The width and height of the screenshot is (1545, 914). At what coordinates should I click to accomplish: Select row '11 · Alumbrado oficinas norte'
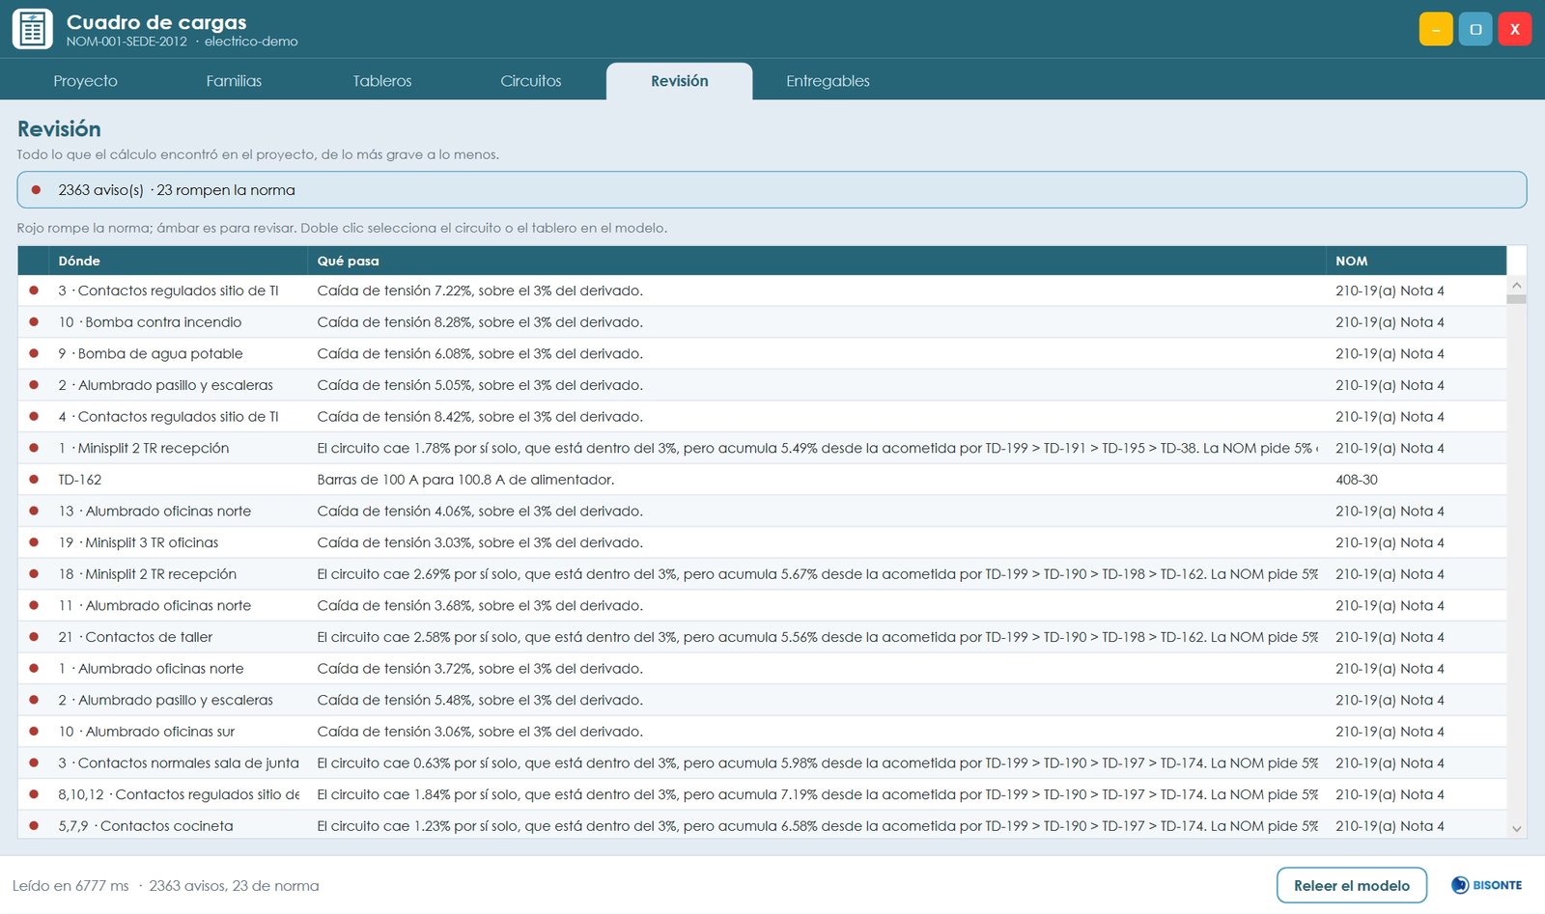[x=762, y=605]
